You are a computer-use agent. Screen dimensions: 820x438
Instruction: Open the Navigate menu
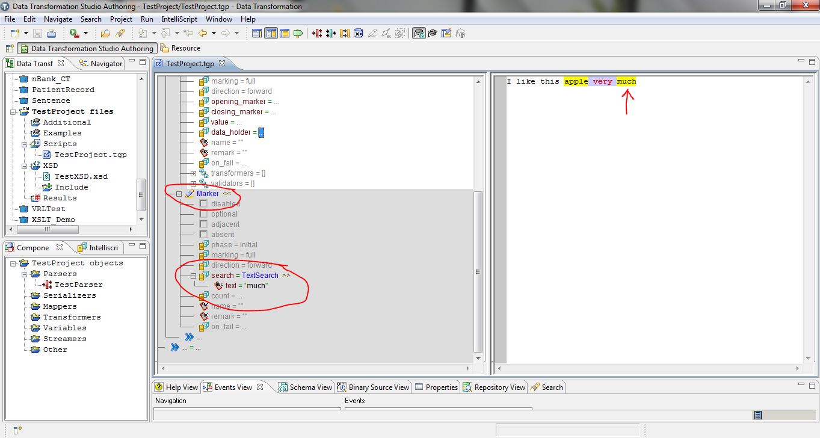pyautogui.click(x=58, y=19)
